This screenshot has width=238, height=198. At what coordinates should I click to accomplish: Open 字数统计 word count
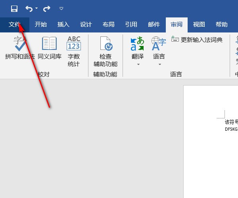[74, 51]
